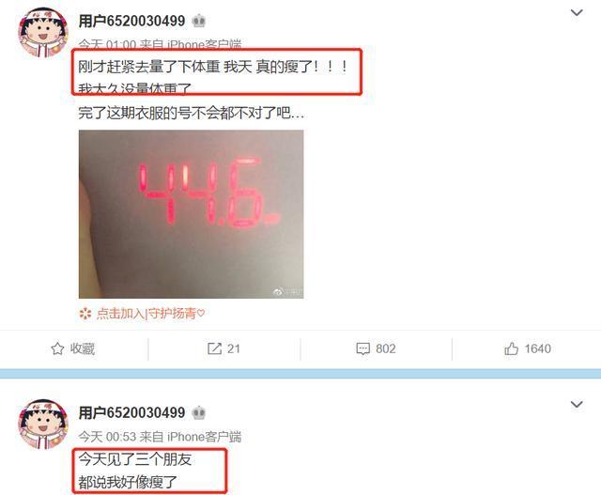
Task: Click the 今天 00:53 post timestamp
Action: click(x=107, y=437)
